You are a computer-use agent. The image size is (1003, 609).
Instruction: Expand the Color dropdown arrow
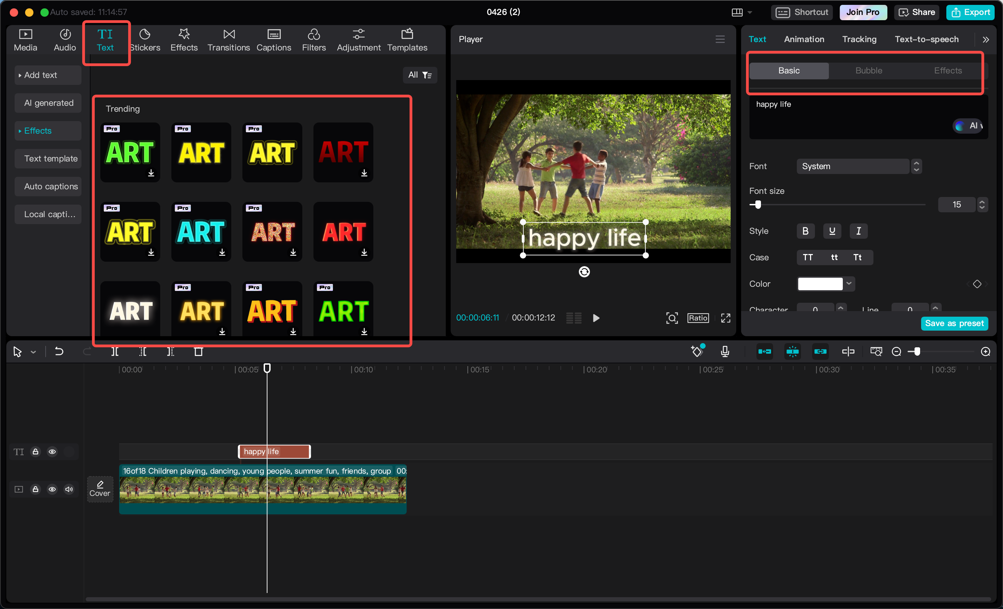point(849,284)
